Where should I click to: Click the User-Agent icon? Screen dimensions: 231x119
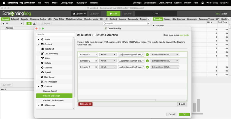tap(42, 77)
